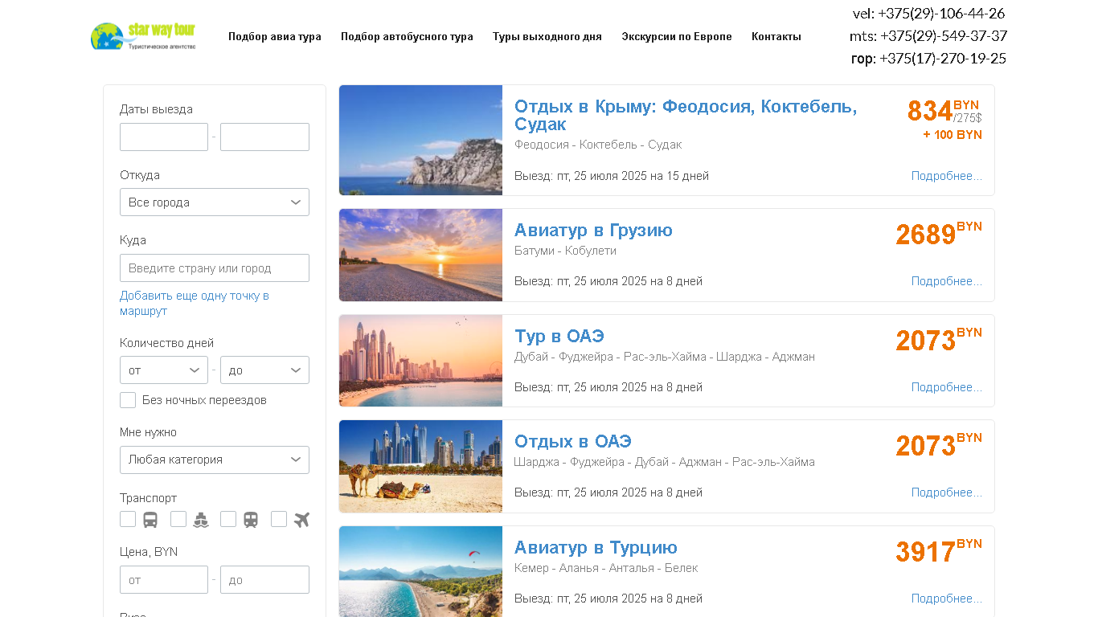
Task: Open 'Отдых в ОАЭ' title link
Action: 573,442
